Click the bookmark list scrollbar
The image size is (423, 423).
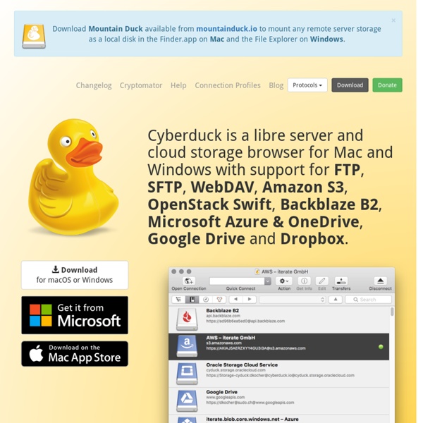392,312
